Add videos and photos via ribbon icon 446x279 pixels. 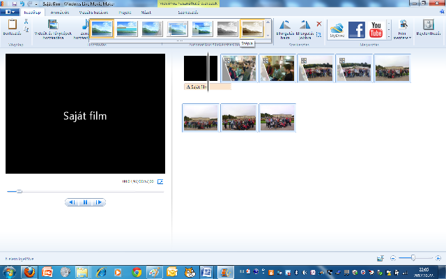tap(53, 28)
